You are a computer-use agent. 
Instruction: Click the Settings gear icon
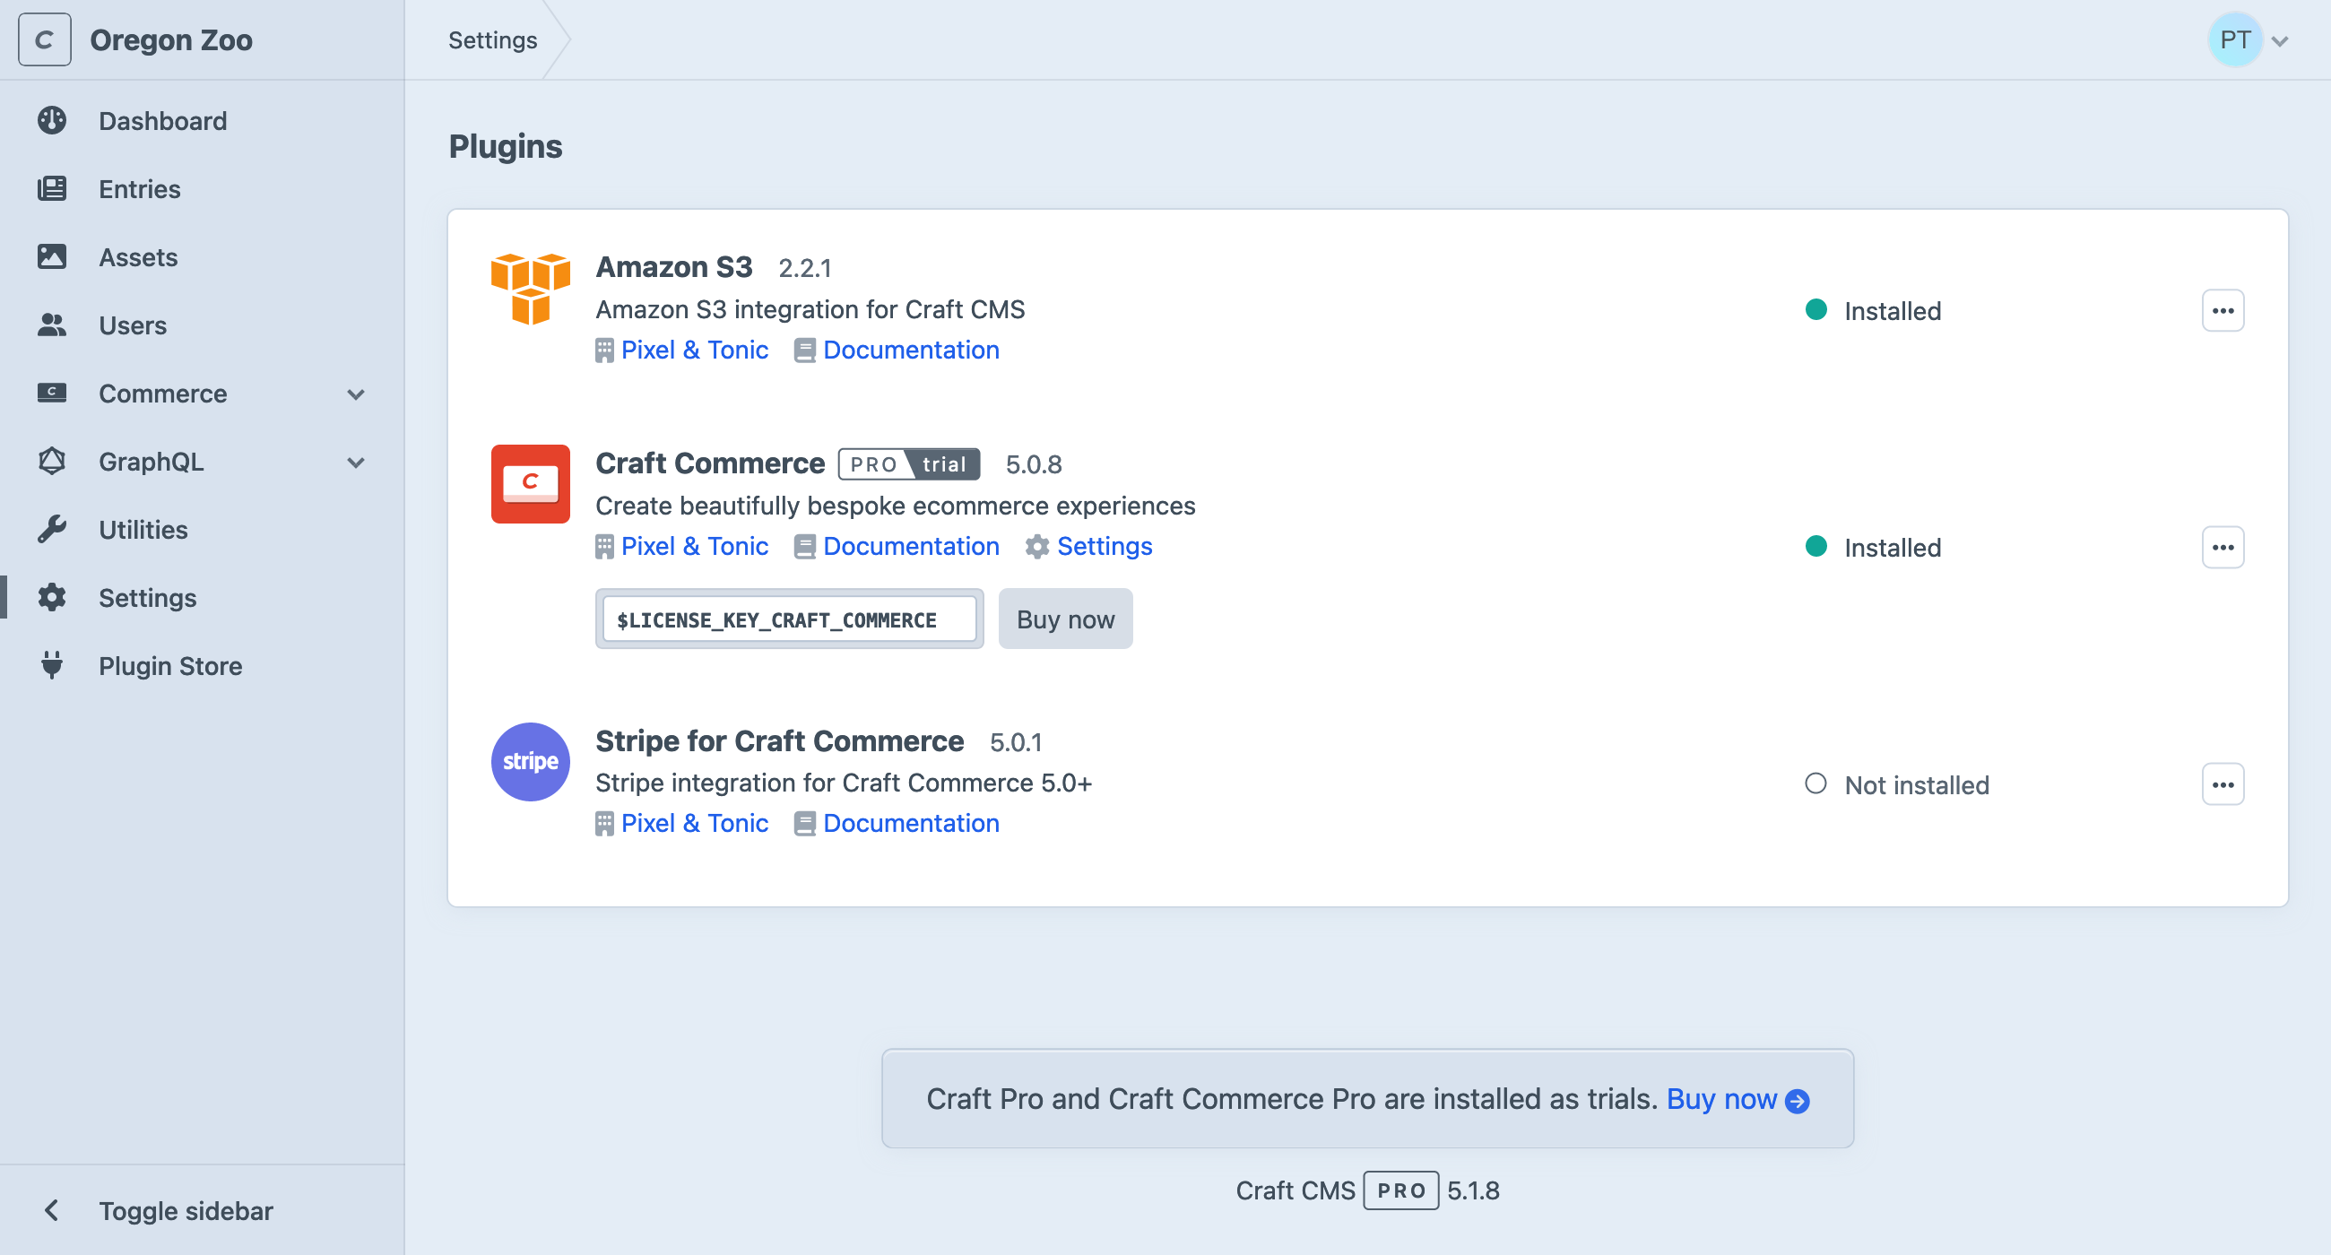tap(53, 597)
